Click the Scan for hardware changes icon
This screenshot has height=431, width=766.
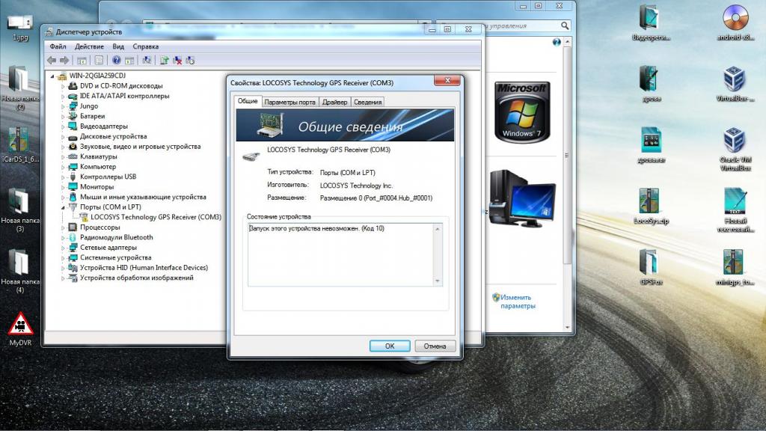click(x=147, y=60)
